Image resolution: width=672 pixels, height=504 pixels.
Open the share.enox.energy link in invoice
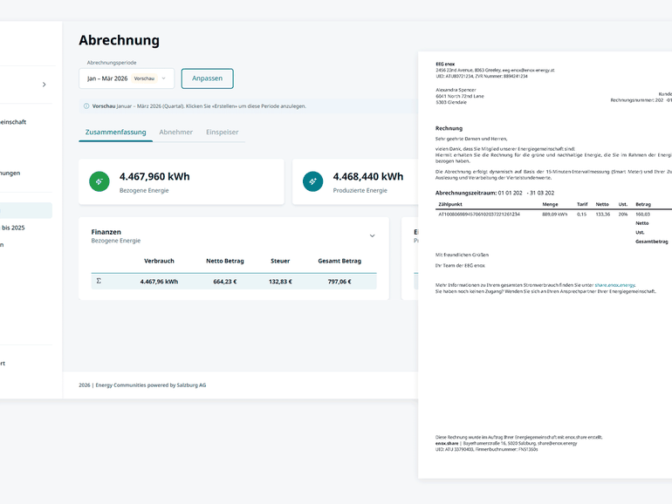tap(614, 285)
